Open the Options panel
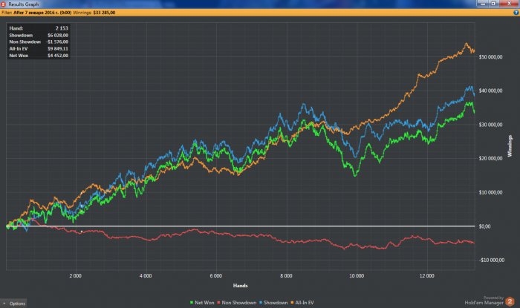 [x=13, y=303]
